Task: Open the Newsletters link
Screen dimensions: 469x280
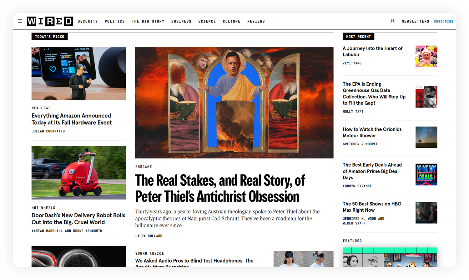Action: coord(415,21)
